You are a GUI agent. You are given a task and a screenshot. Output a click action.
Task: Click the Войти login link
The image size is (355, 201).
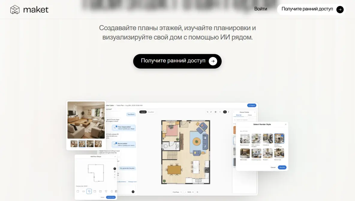coord(261,9)
